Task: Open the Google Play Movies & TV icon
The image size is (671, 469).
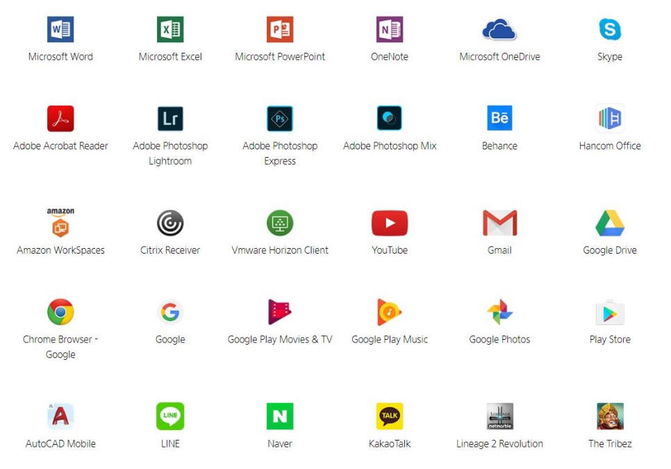Action: coord(280,312)
